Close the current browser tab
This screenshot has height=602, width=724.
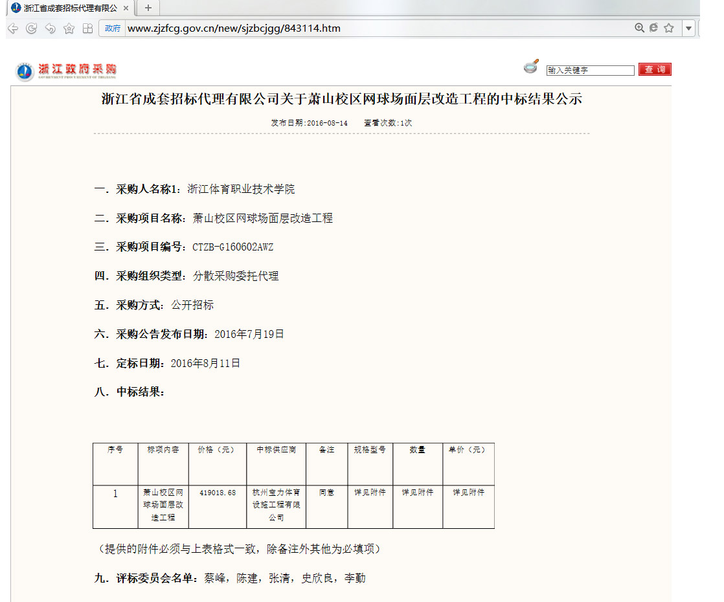coord(126,8)
